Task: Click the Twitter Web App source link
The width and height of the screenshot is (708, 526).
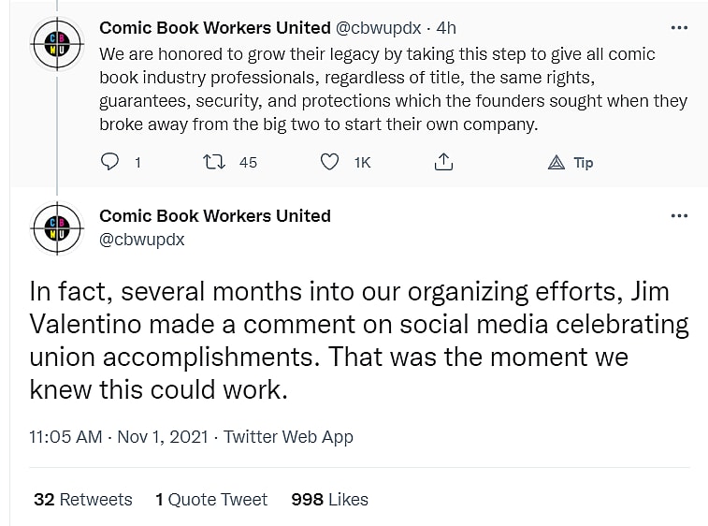Action: click(x=288, y=436)
